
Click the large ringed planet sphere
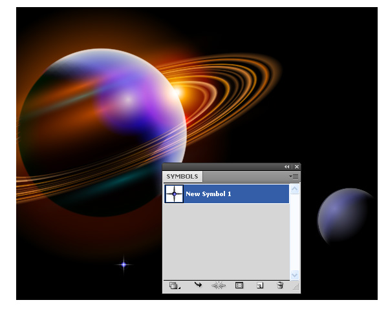102,132
